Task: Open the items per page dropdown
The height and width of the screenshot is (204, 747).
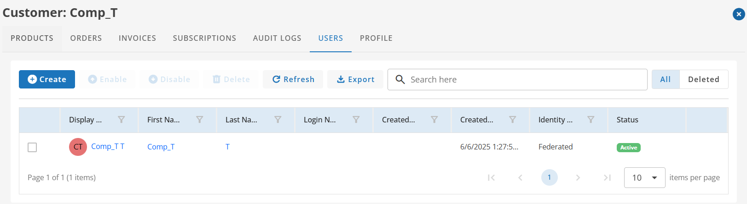Action: 644,177
